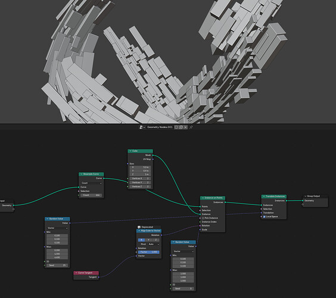The width and height of the screenshot is (336, 298).
Task: Click the Deprecated warning icon
Action: pyautogui.click(x=139, y=227)
